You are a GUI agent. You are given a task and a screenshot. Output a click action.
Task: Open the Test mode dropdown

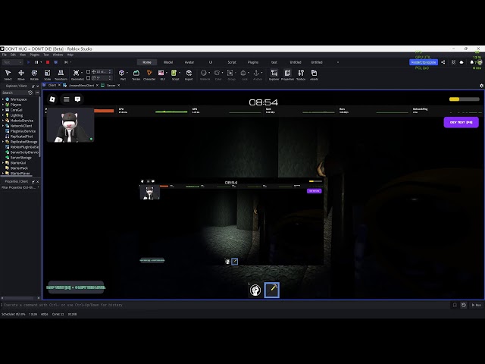coord(12,62)
